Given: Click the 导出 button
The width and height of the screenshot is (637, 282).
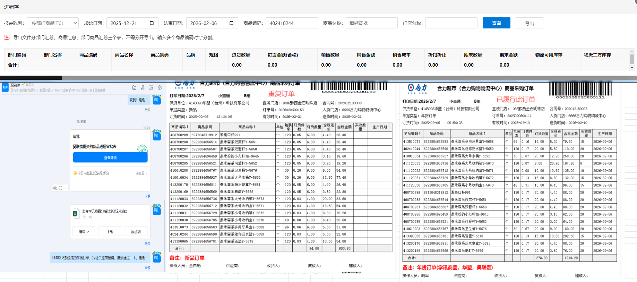Looking at the screenshot, I should pyautogui.click(x=529, y=23).
